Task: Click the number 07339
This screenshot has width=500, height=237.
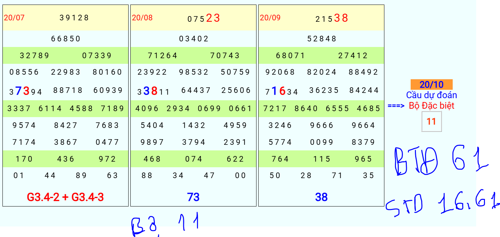Action: pyautogui.click(x=97, y=55)
